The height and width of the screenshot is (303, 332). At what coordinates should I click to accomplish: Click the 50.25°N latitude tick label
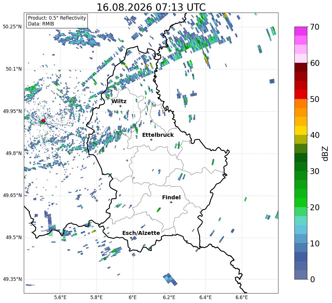point(12,27)
